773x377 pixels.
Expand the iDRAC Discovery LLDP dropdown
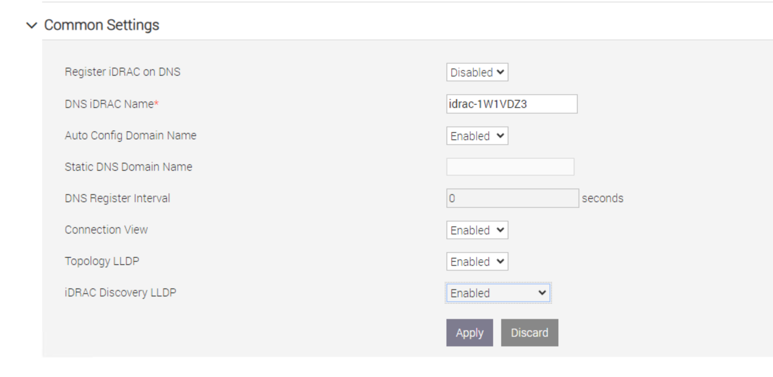[x=498, y=293]
